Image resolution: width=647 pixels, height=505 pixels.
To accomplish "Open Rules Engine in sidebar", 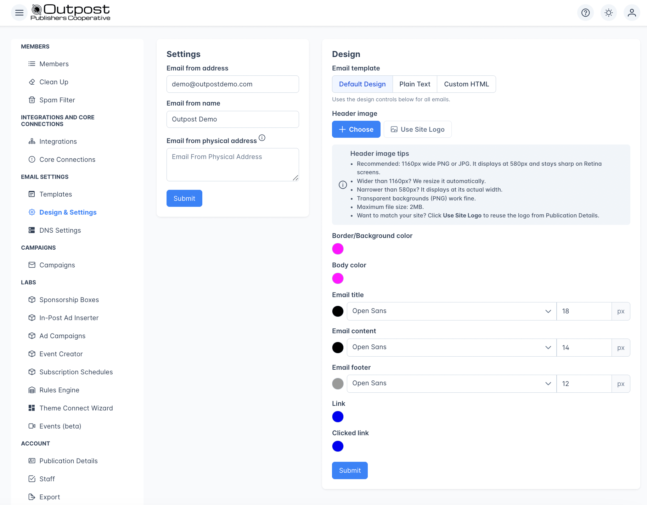I will [x=59, y=390].
